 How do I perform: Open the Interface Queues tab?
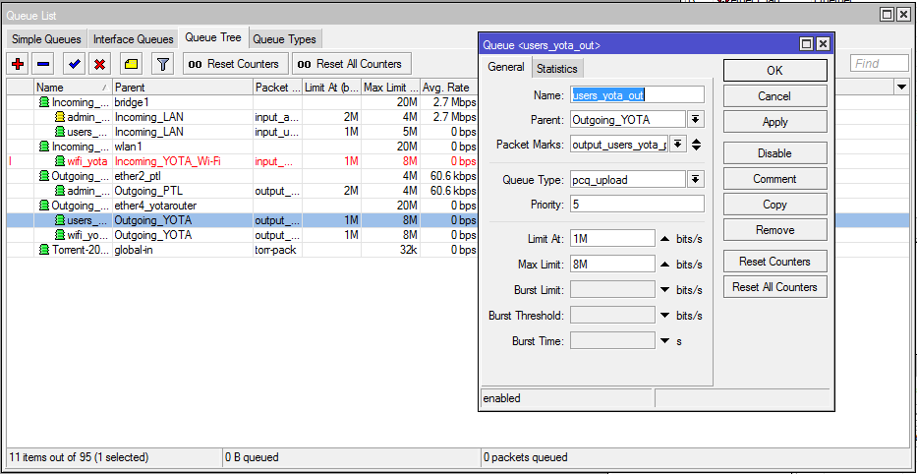point(134,39)
